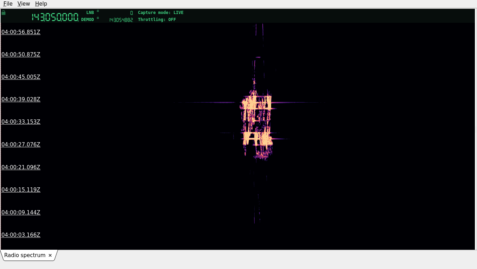Click the upper bright signal burst in waterfall

coord(256,103)
